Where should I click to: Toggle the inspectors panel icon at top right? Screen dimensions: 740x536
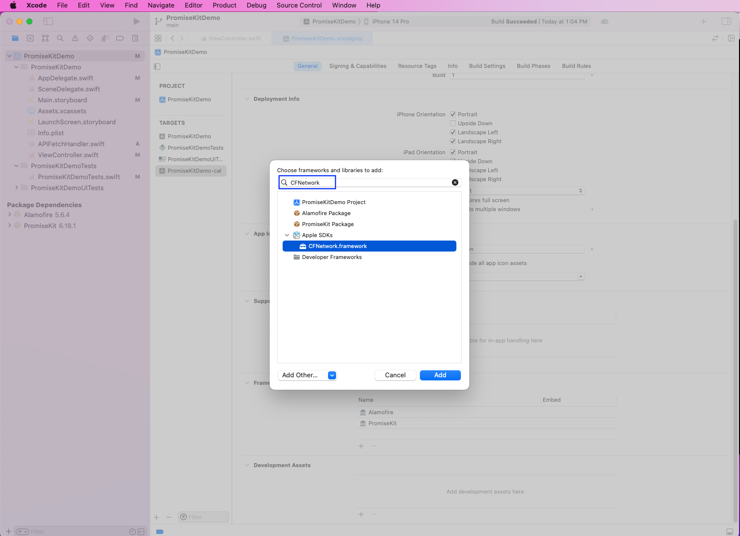(x=727, y=21)
